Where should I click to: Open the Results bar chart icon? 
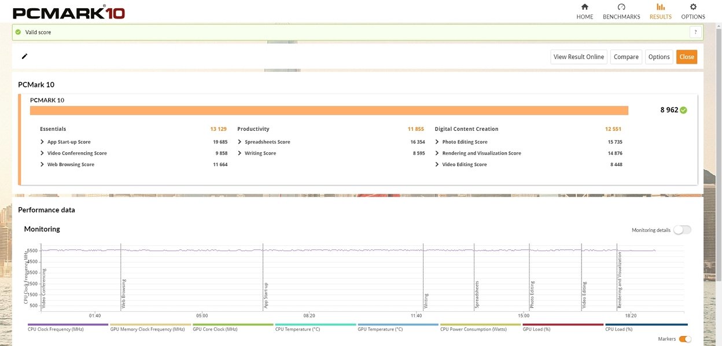(x=660, y=7)
